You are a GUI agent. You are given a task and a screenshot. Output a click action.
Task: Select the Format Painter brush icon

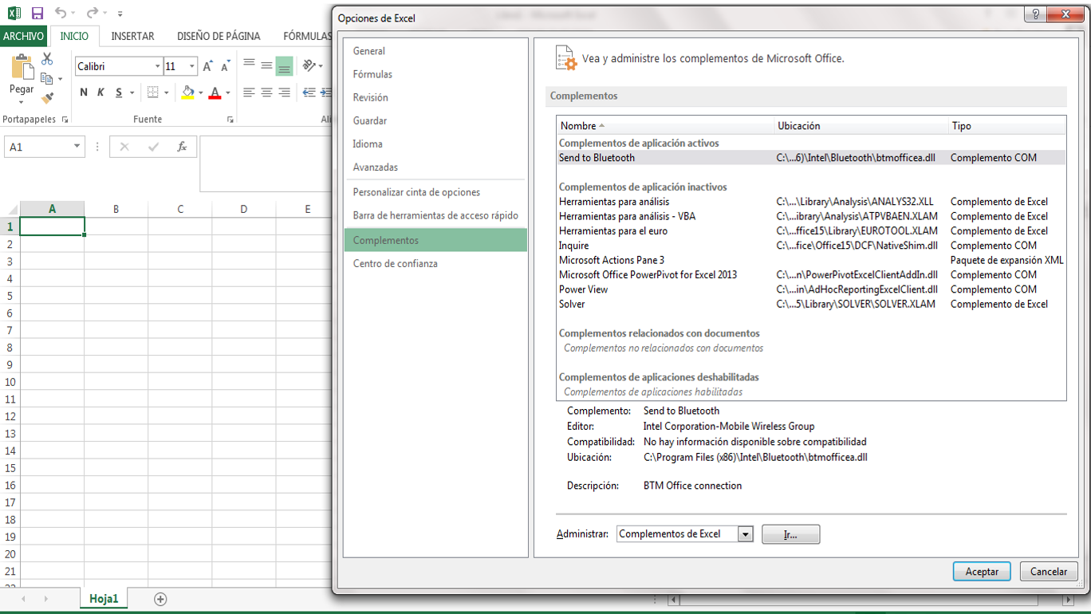[47, 98]
